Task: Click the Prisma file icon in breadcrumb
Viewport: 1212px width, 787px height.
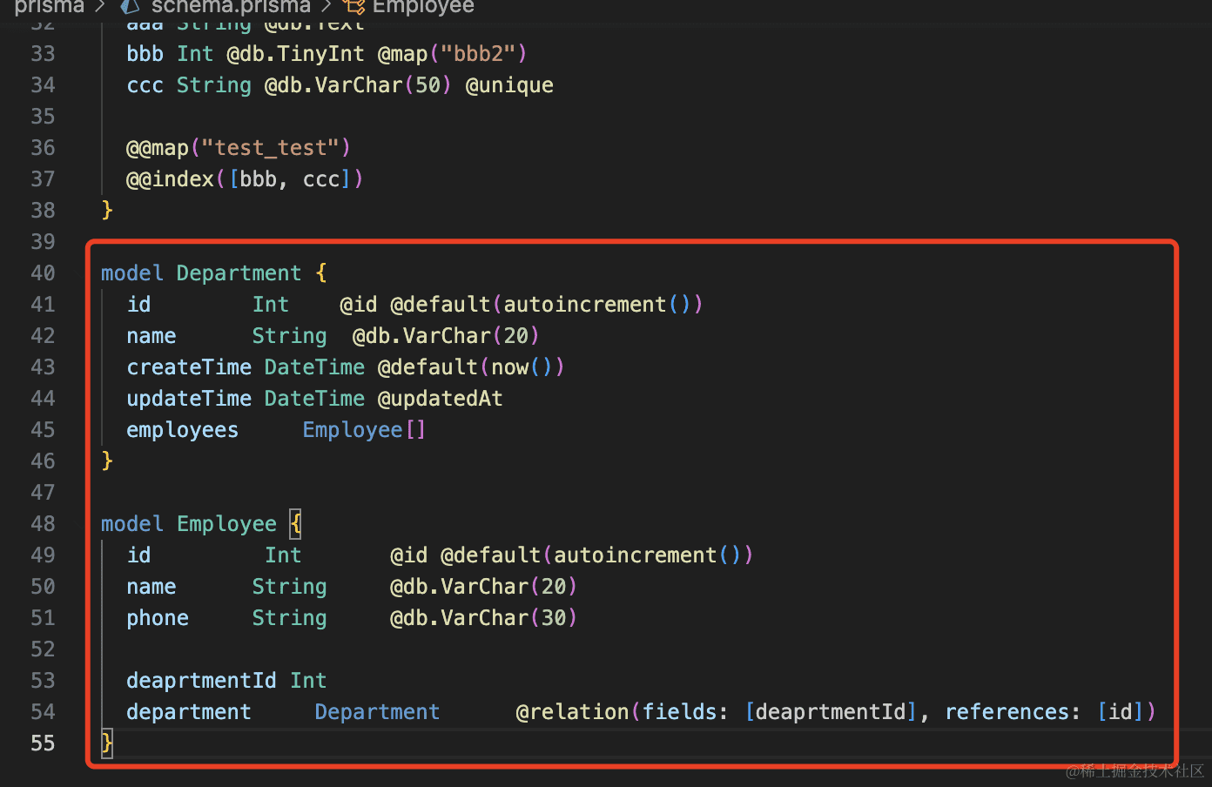Action: pyautogui.click(x=131, y=6)
